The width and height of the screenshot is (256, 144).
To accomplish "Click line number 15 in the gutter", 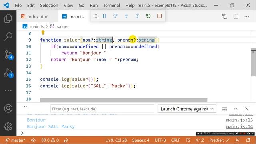I will coord(28,79).
